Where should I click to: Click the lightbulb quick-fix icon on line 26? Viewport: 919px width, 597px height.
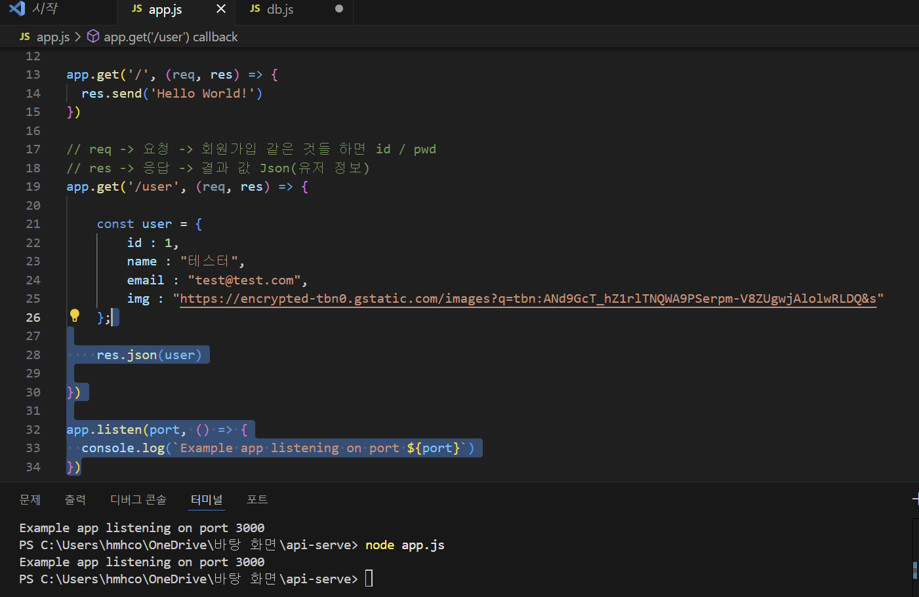pyautogui.click(x=75, y=316)
